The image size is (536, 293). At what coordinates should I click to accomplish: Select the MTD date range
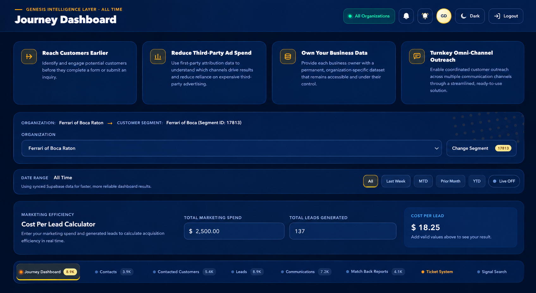click(x=423, y=181)
